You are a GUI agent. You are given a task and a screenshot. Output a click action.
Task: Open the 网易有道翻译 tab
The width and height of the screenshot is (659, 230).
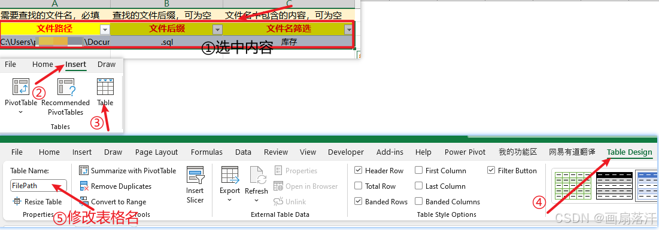[572, 152]
